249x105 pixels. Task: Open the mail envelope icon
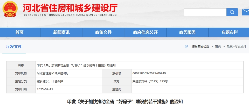click(x=245, y=12)
